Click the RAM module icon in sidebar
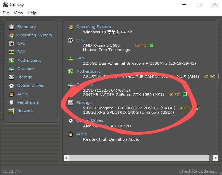222x175 pixels. pyautogui.click(x=11, y=52)
